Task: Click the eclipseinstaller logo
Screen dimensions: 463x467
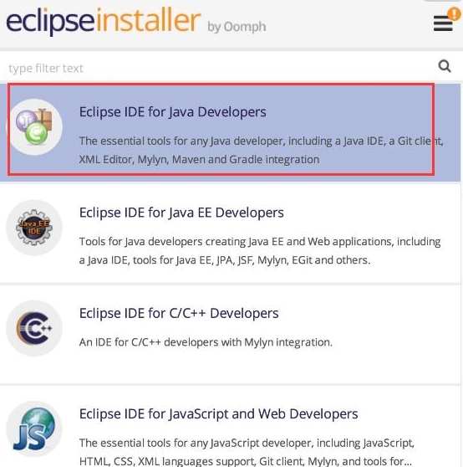Action: point(104,22)
